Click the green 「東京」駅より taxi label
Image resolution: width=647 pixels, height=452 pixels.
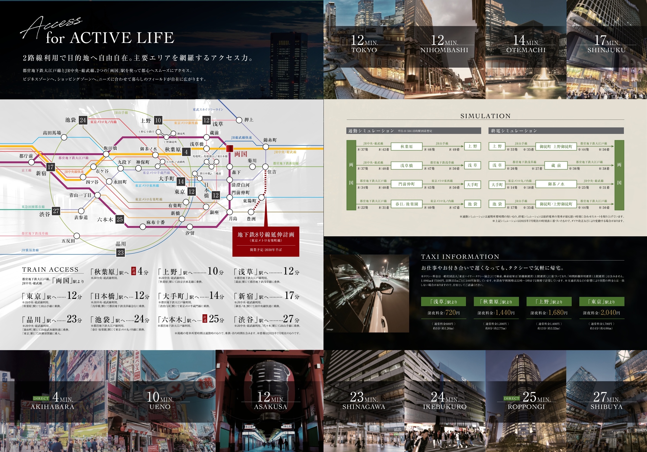[602, 302]
